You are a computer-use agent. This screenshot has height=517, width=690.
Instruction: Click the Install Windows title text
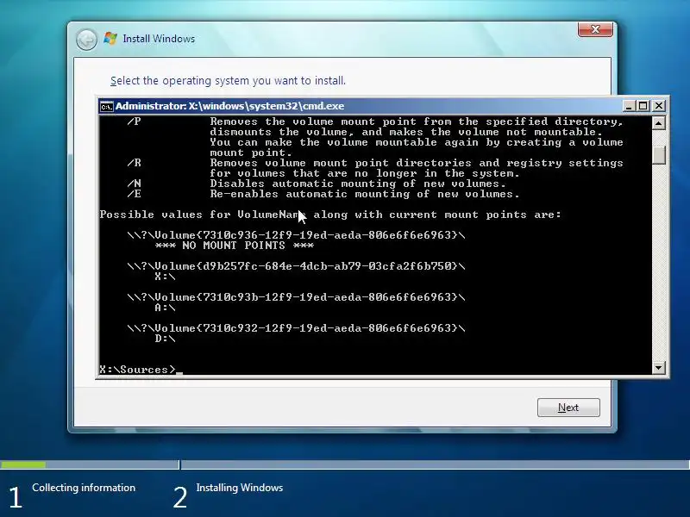click(x=159, y=39)
